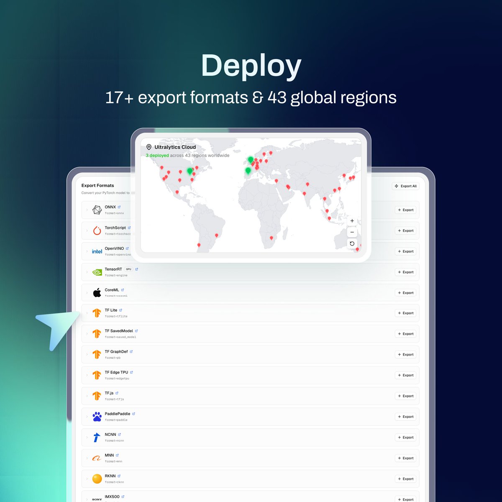Image resolution: width=502 pixels, height=502 pixels.
Task: Open the TF.js external link icon
Action: click(117, 393)
